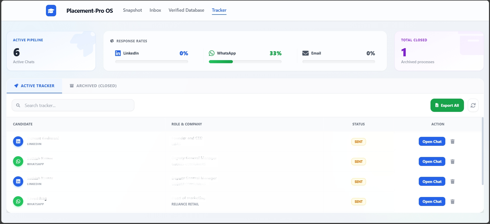The height and width of the screenshot is (224, 490).
Task: Open Chat for the Reliance Retail candidate
Action: coord(432,202)
